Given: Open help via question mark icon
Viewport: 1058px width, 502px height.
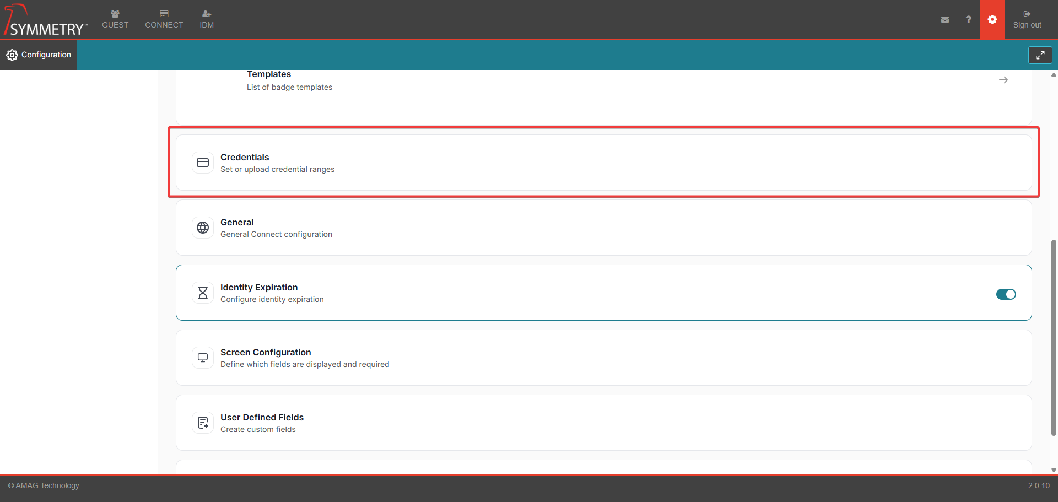Looking at the screenshot, I should [968, 19].
